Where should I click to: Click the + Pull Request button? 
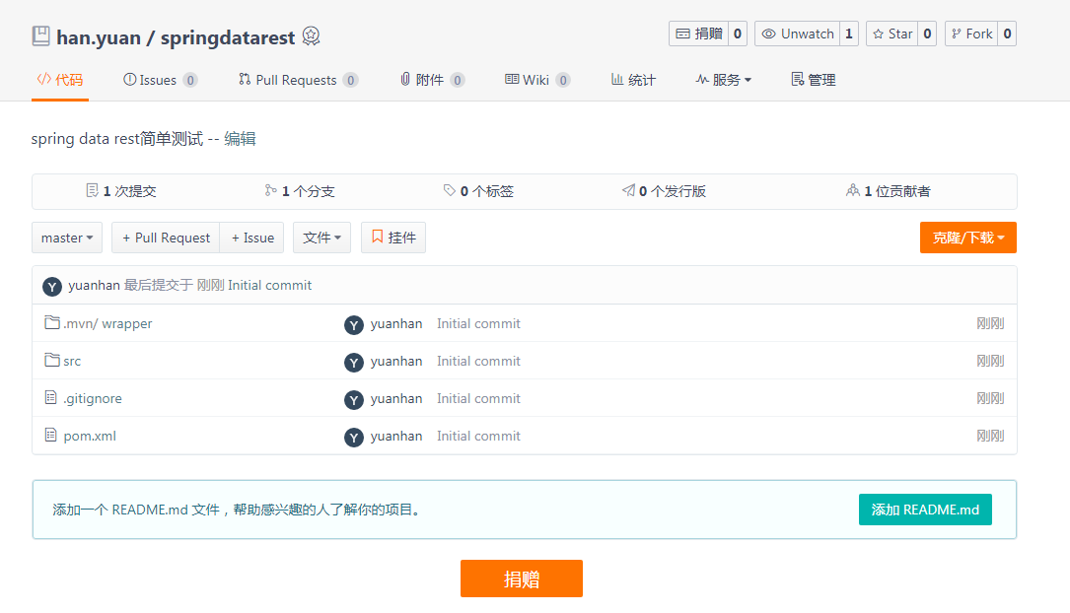click(166, 238)
